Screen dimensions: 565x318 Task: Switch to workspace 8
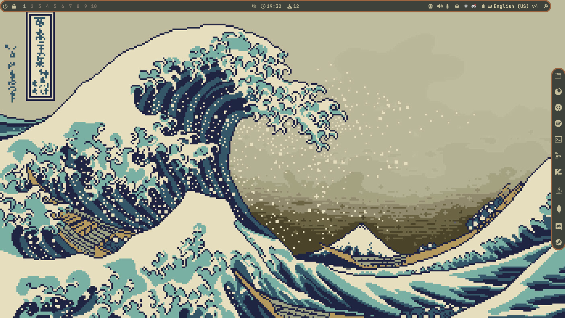point(78,6)
